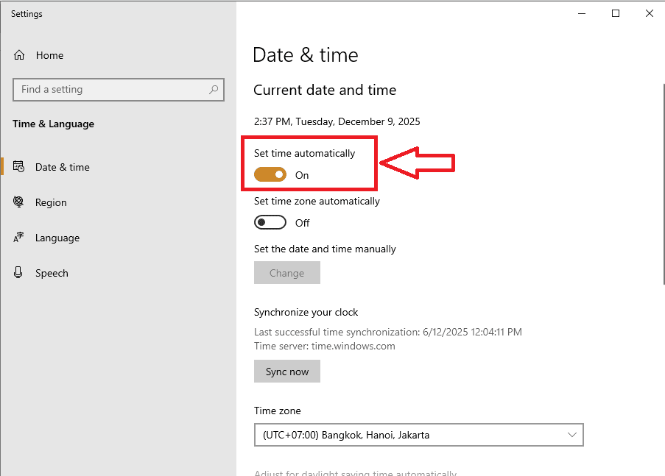Click the Home house icon
Screen dimensions: 665x476
[x=19, y=55]
